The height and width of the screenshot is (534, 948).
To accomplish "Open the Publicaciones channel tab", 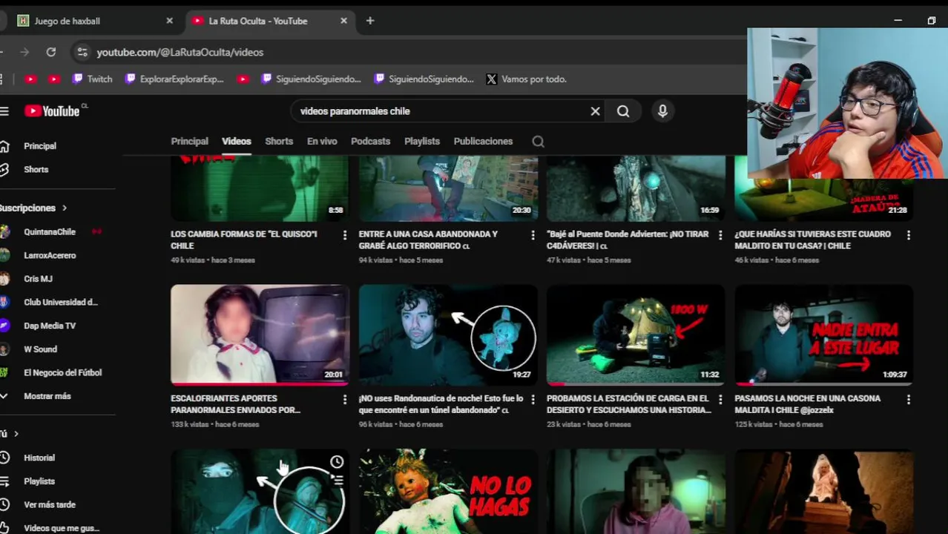I will 483,141.
